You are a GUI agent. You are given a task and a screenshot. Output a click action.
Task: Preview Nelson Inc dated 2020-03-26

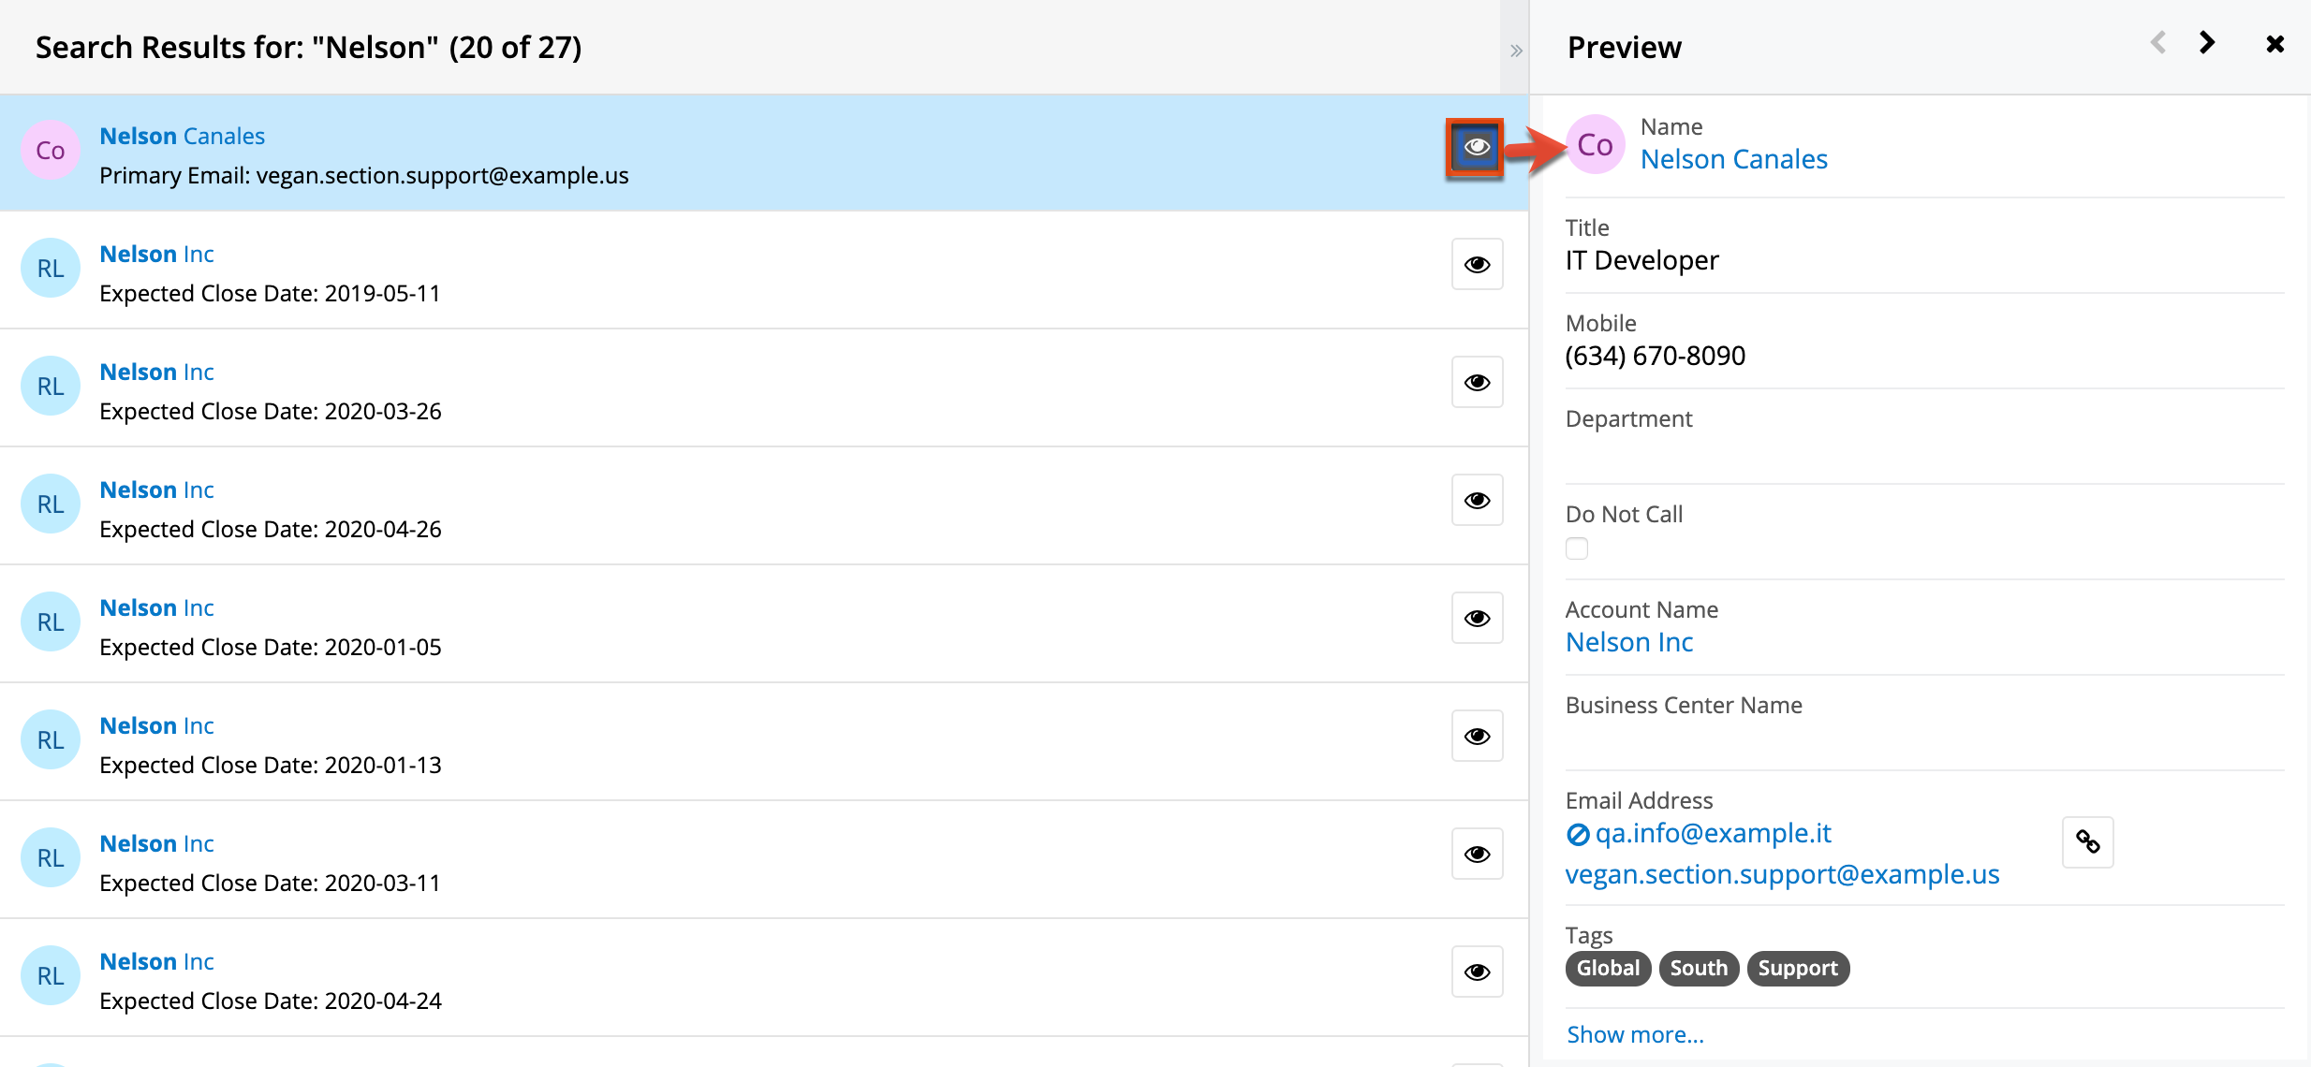coord(1476,382)
